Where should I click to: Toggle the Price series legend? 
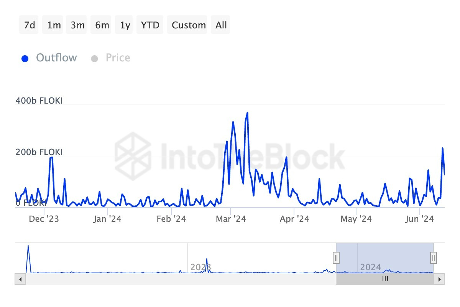click(118, 58)
